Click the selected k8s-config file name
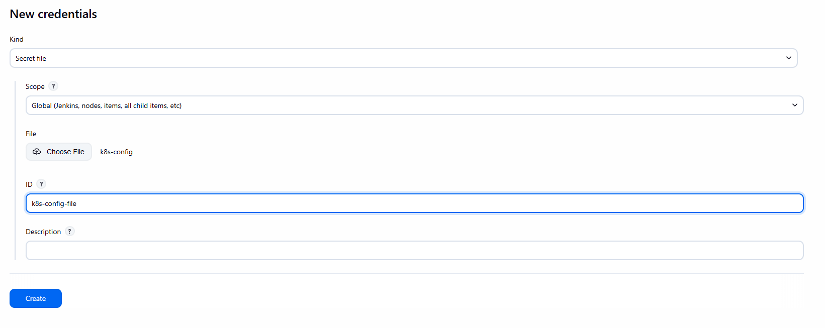This screenshot has width=825, height=328. coord(117,152)
